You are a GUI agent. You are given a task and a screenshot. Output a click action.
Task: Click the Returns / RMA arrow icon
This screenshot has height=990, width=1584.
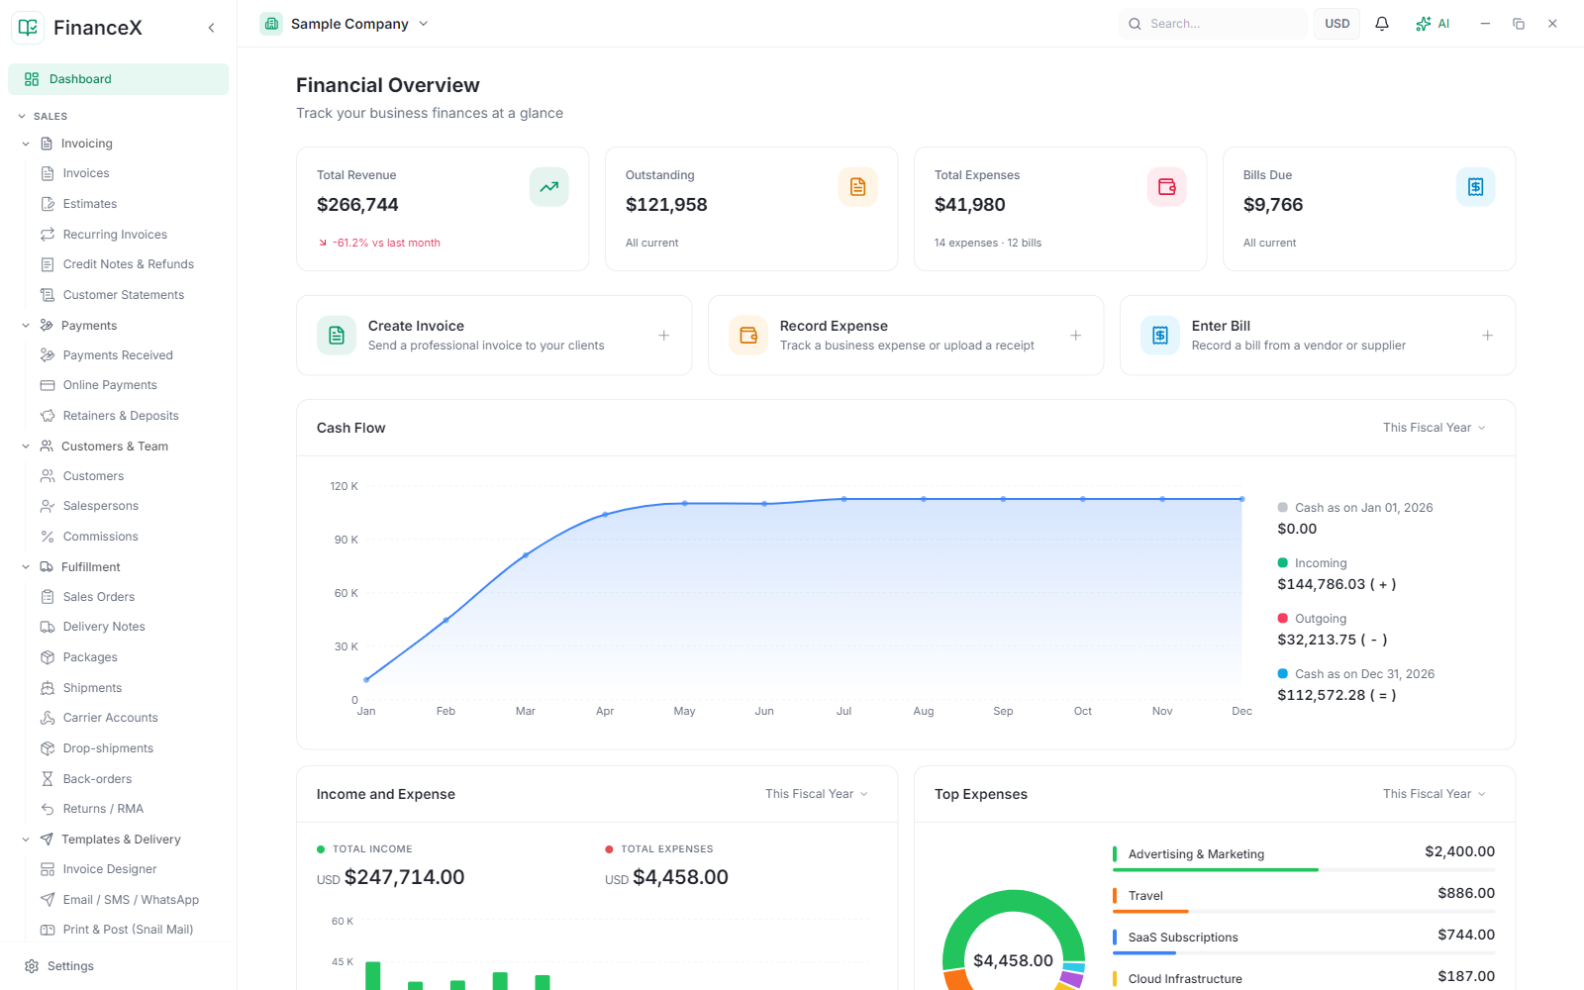(48, 809)
